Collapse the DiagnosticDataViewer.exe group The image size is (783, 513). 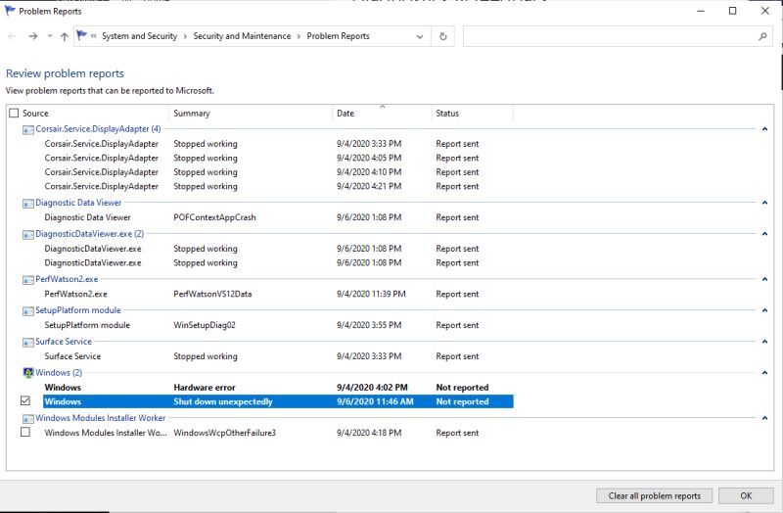pos(764,234)
